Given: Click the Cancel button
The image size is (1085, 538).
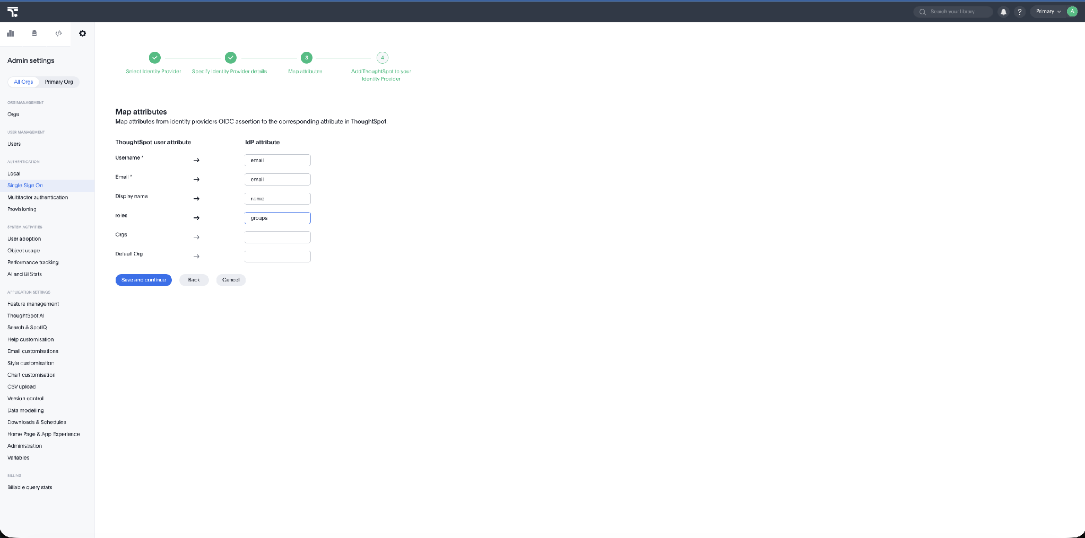Looking at the screenshot, I should tap(231, 280).
